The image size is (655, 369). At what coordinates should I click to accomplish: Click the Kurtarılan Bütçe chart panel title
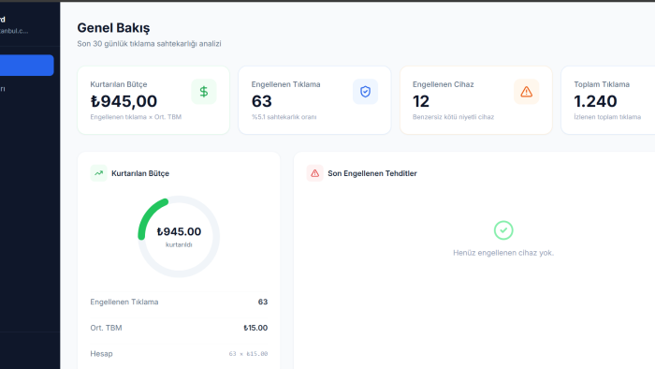click(x=140, y=173)
